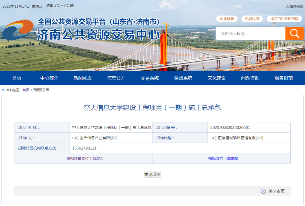
Task: Open 新闻动态 navigation item
Action: 83,78
